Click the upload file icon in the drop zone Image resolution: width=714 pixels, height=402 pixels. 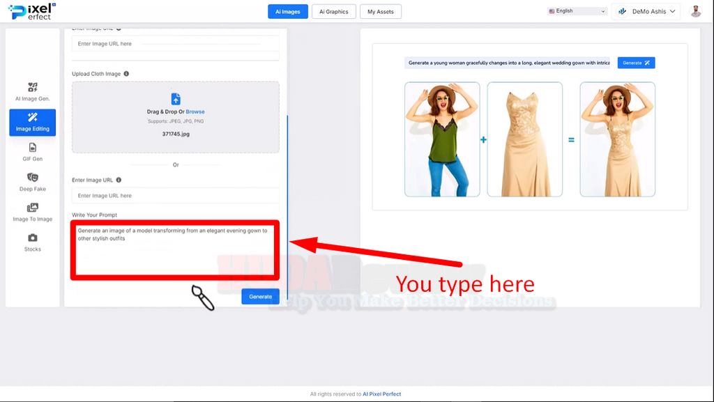[x=176, y=99]
